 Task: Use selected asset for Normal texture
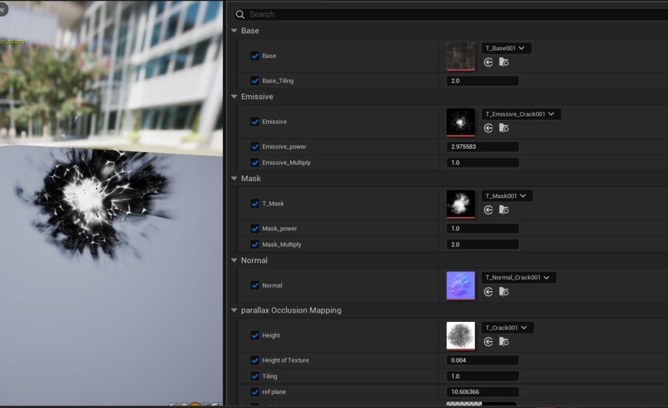(489, 292)
